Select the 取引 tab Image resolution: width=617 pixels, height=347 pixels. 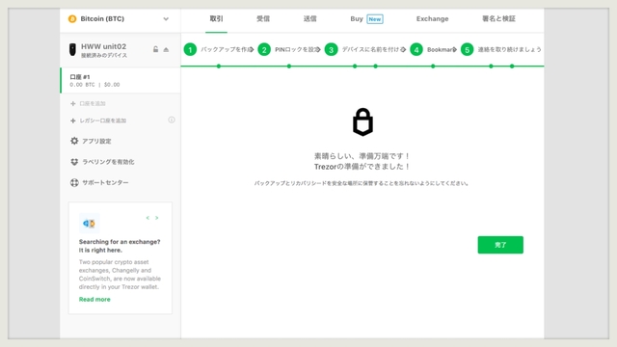216,18
